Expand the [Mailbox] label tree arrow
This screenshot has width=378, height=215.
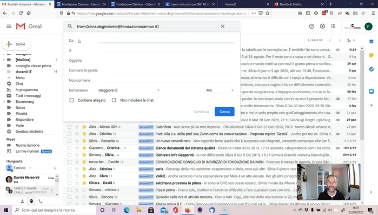(4, 60)
